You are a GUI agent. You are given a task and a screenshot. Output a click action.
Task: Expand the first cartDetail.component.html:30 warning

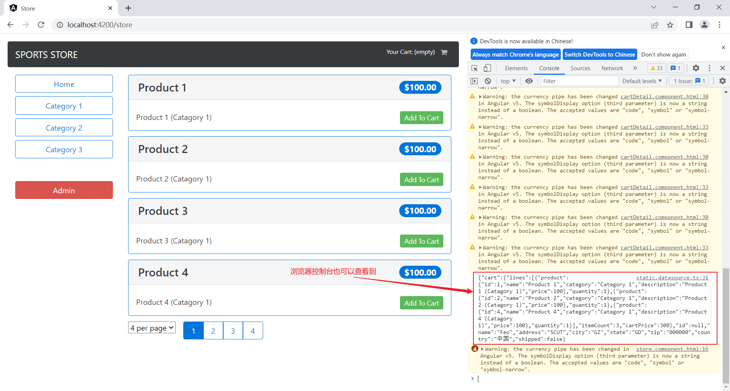pyautogui.click(x=480, y=97)
